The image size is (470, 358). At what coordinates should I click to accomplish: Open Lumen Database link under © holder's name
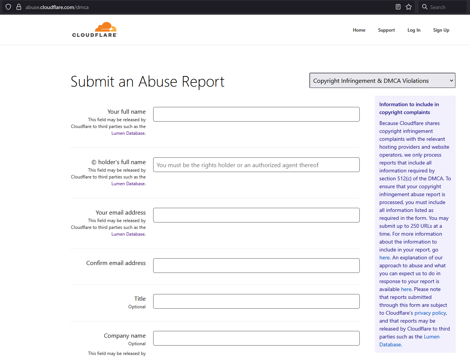pyautogui.click(x=128, y=184)
